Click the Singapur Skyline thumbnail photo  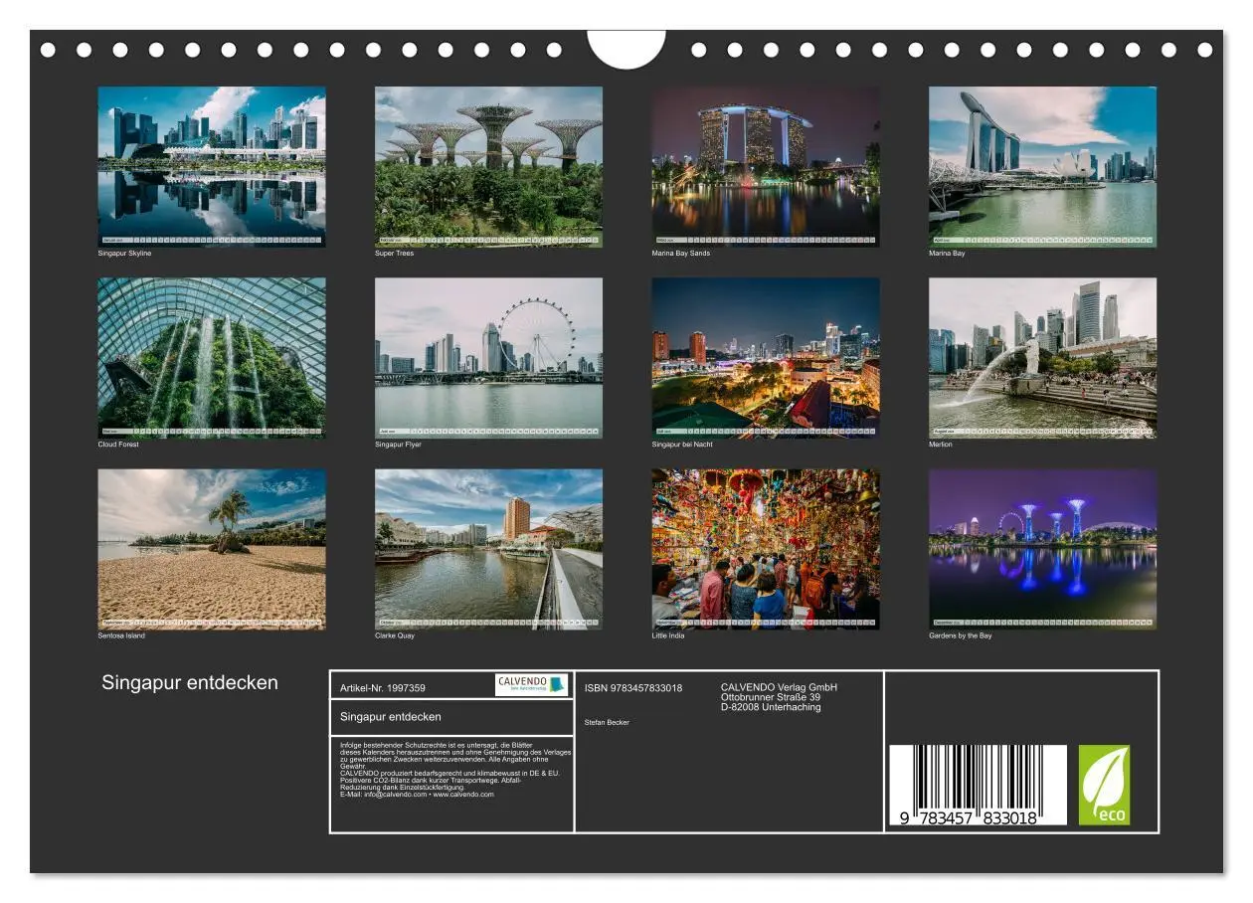[x=212, y=166]
